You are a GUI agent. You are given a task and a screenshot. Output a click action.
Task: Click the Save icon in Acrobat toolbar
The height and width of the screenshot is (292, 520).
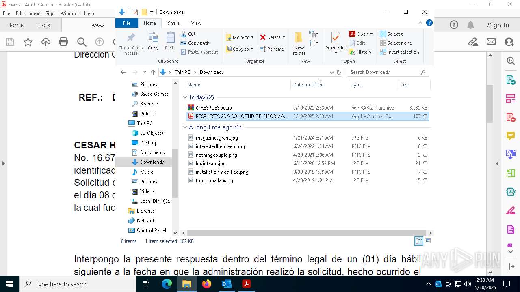coord(10,41)
